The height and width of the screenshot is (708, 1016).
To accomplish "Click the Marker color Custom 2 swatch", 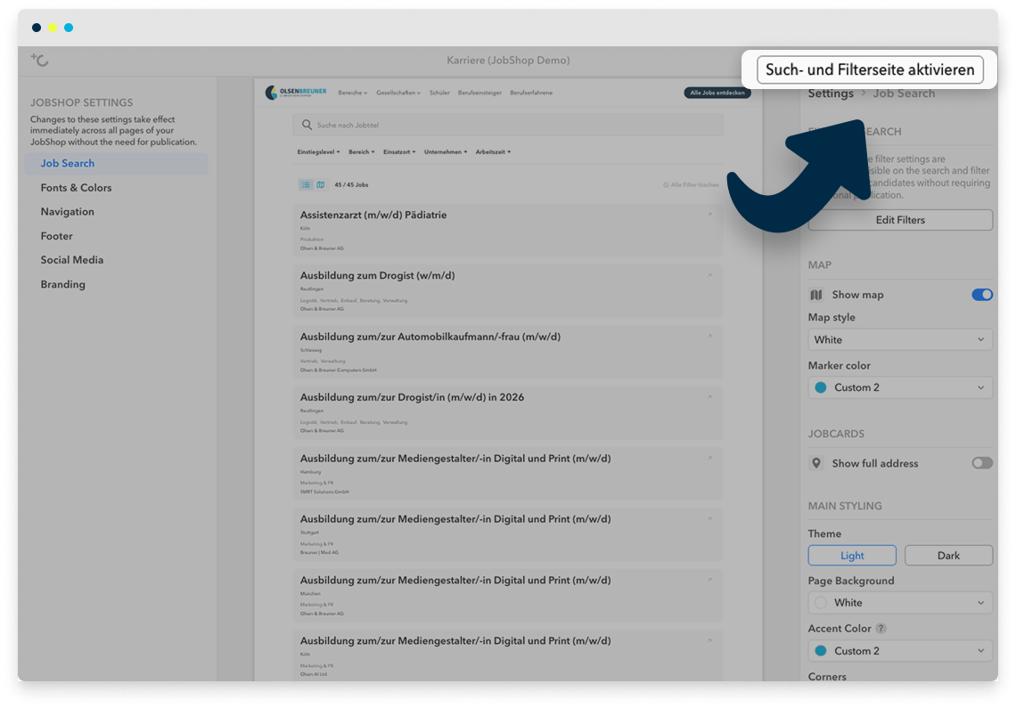I will coord(820,387).
